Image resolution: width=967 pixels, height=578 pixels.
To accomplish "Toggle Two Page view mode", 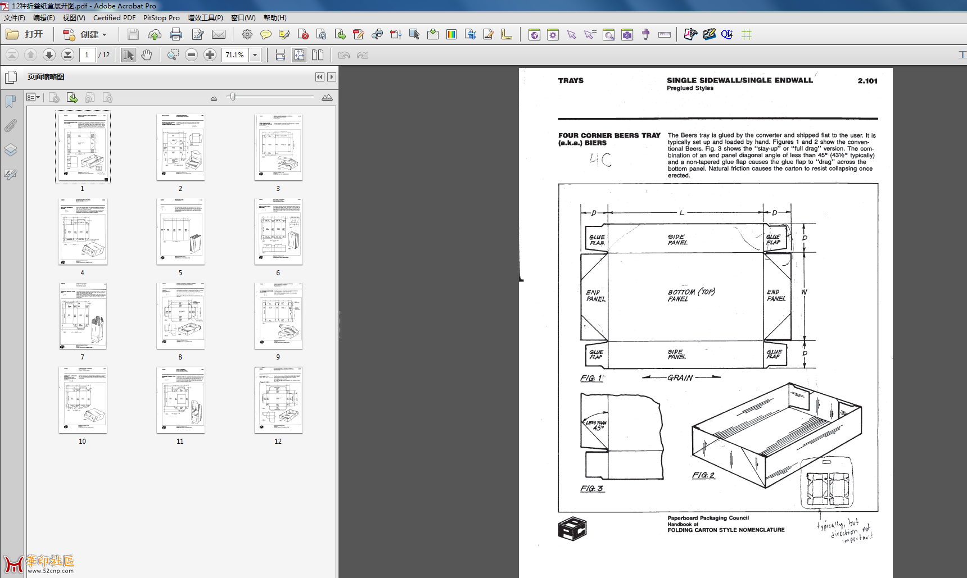I will [x=318, y=54].
